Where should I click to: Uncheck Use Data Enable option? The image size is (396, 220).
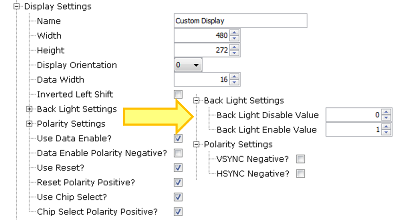[178, 138]
